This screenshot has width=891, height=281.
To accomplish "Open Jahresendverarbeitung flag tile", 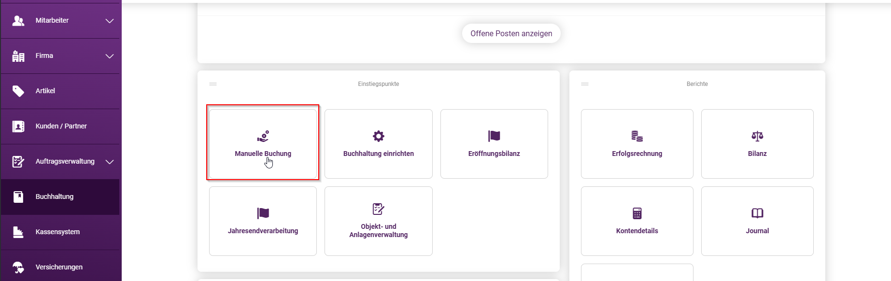I will click(263, 221).
